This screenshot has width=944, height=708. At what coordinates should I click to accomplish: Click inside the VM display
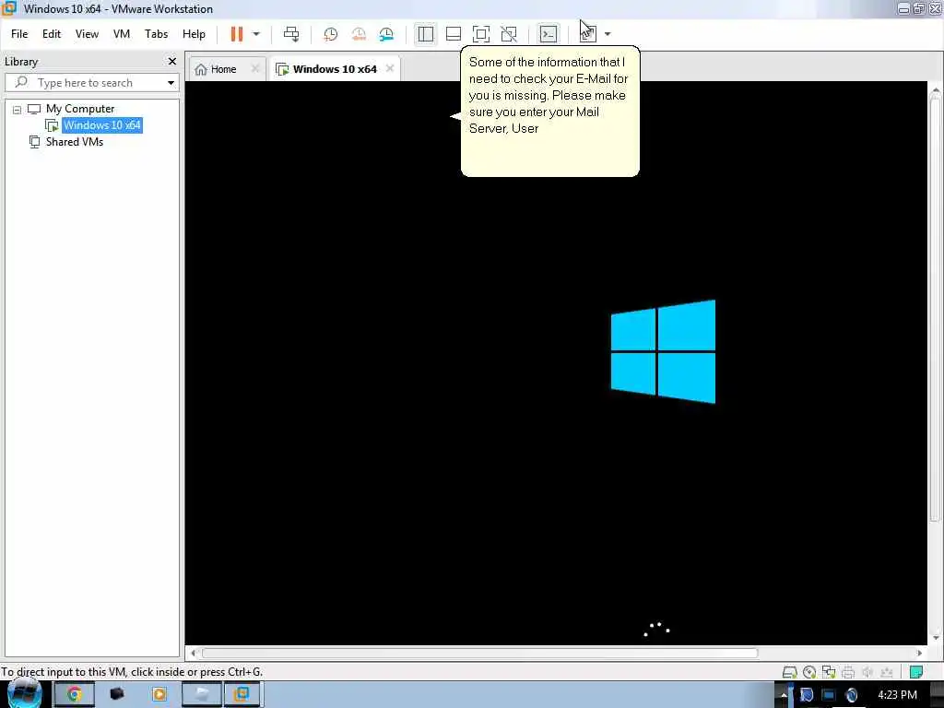(x=556, y=363)
